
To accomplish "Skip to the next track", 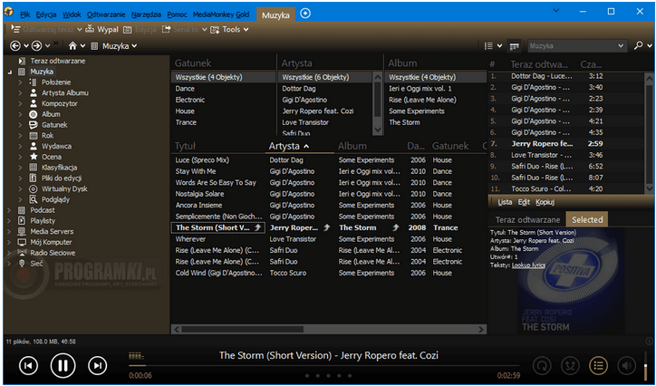I will pyautogui.click(x=98, y=366).
